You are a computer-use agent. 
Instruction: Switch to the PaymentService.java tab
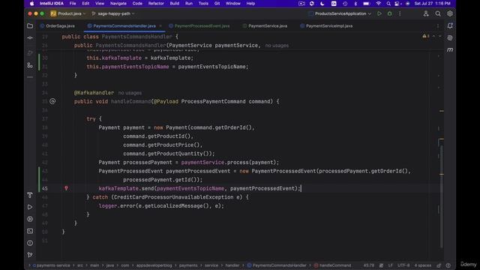(265, 26)
